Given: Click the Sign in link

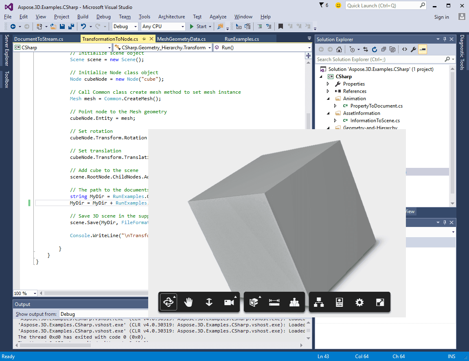Looking at the screenshot, I should click(441, 17).
